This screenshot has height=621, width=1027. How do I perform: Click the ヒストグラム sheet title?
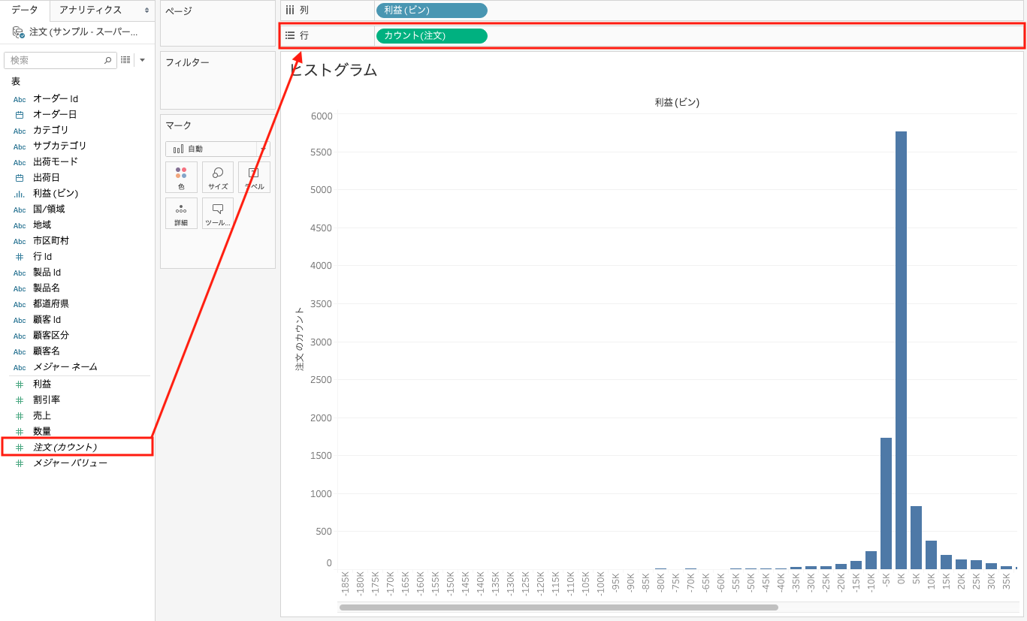[334, 70]
